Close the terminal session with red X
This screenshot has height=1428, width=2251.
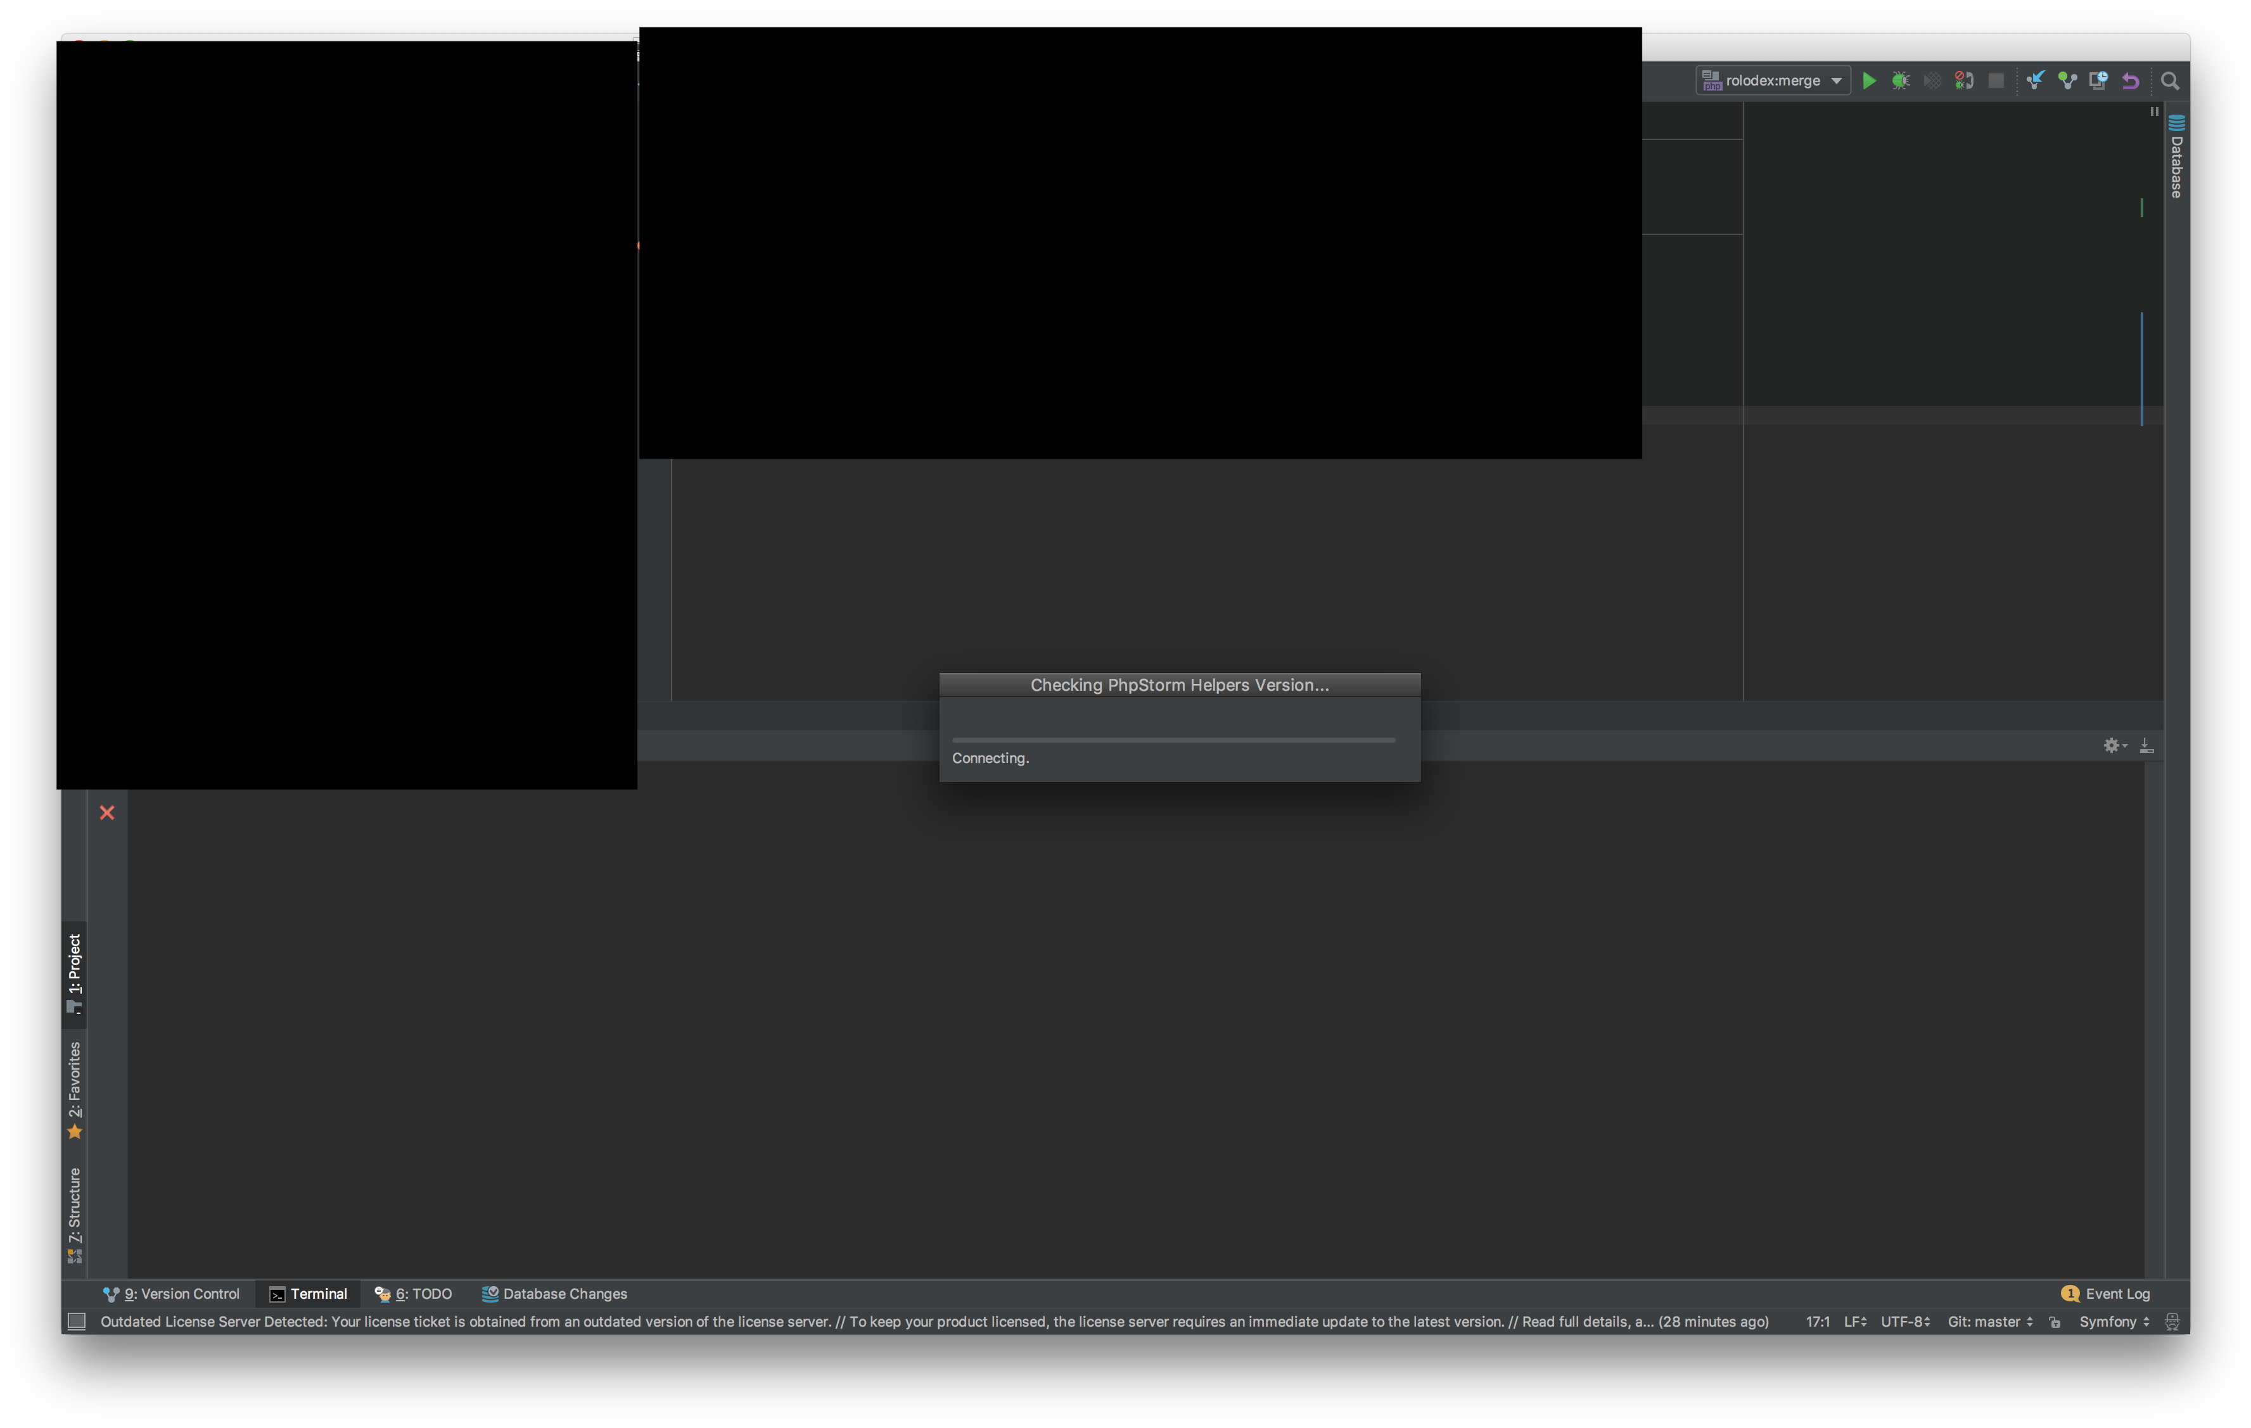(x=106, y=812)
